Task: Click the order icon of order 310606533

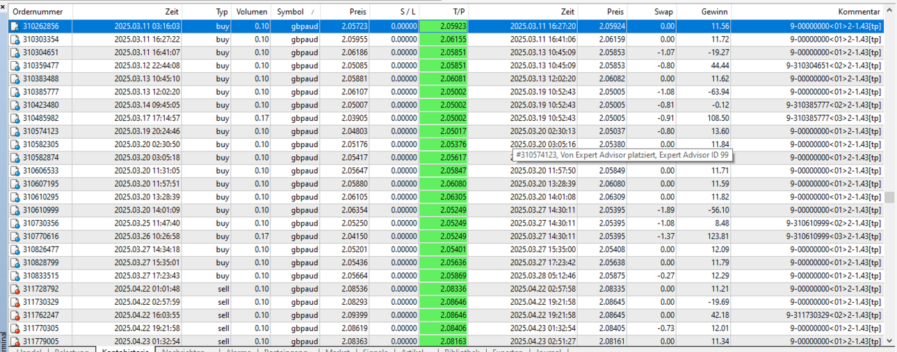Action: 15,171
